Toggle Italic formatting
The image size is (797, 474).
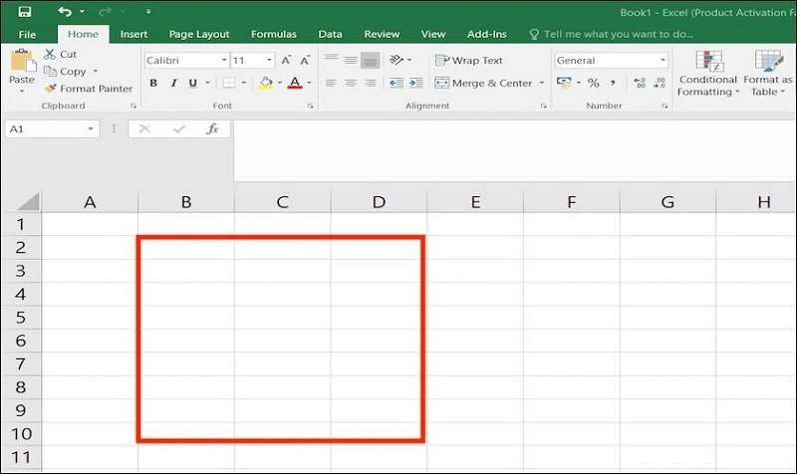point(175,84)
